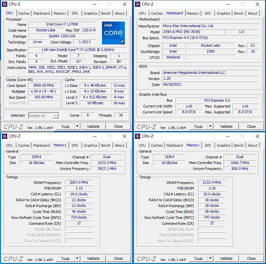This screenshot has width=266, height=264.
Task: Minimize the bottom-right CPU-Z Memory window
Action: coord(228,136)
